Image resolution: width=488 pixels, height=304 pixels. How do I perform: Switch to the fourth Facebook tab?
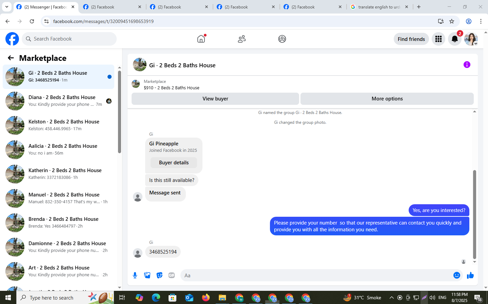click(246, 7)
